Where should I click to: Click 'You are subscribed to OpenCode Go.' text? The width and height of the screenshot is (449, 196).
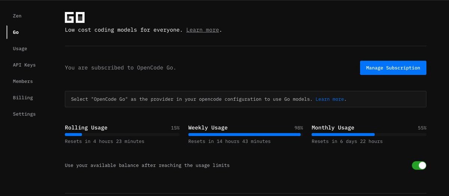(120, 68)
